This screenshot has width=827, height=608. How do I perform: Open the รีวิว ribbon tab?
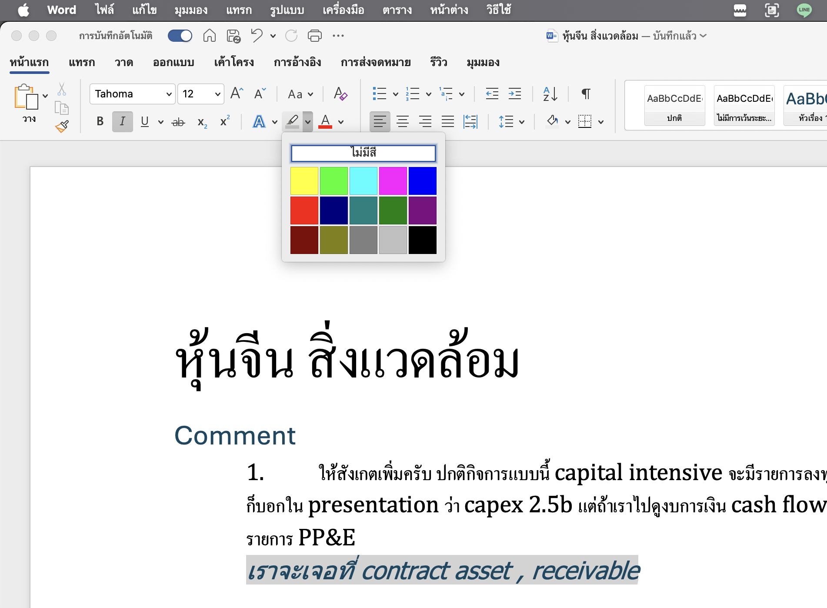click(439, 62)
